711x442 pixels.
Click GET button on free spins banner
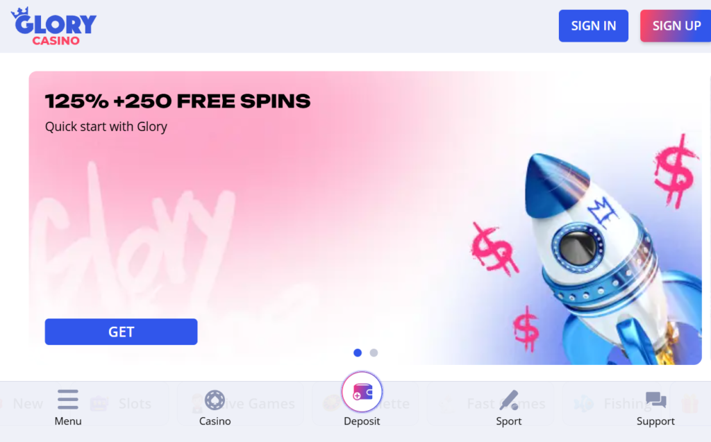click(x=121, y=332)
